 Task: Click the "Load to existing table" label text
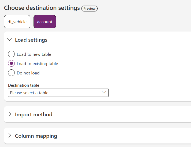click(37, 64)
